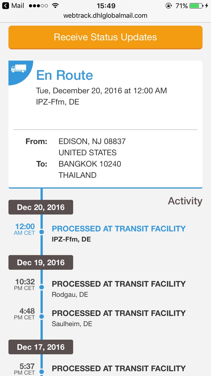Image resolution: width=211 pixels, height=376 pixels.
Task: Tap the rotation lock status icon
Action: [x=169, y=6]
